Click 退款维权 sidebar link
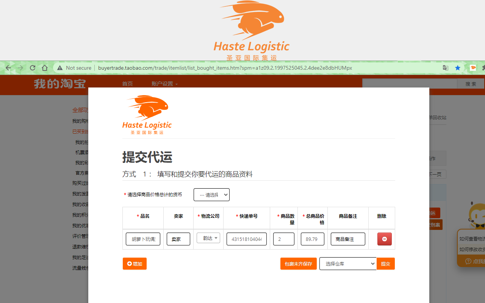485x303 pixels. click(80, 247)
